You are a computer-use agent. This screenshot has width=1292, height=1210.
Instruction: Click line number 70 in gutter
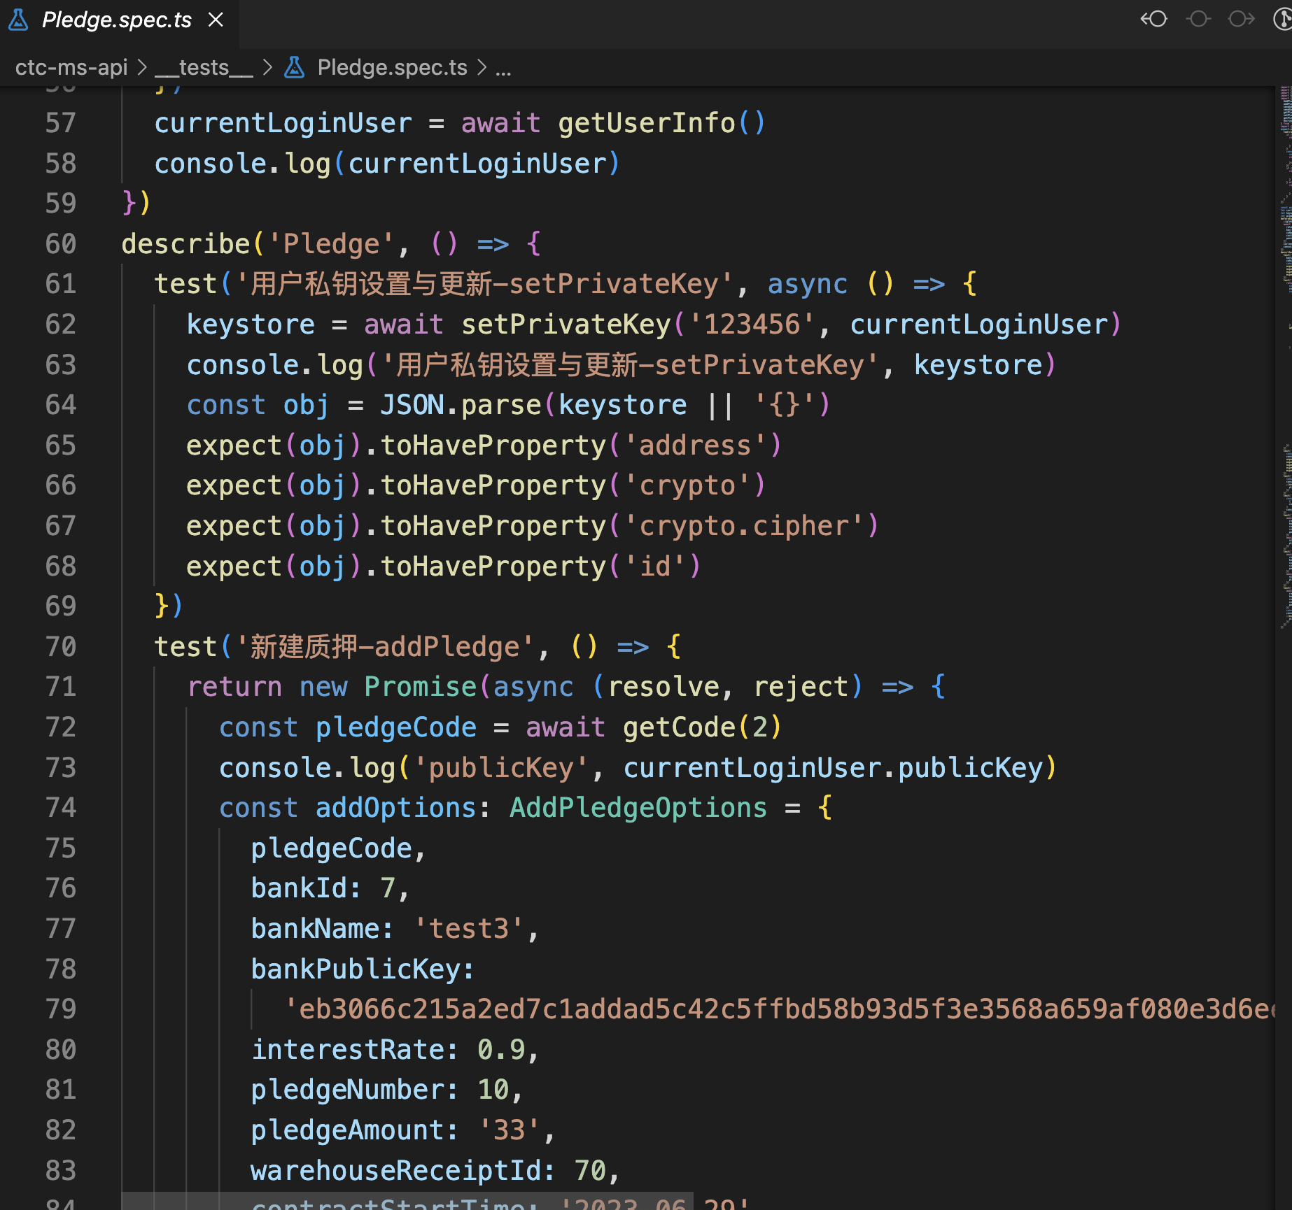pos(61,647)
